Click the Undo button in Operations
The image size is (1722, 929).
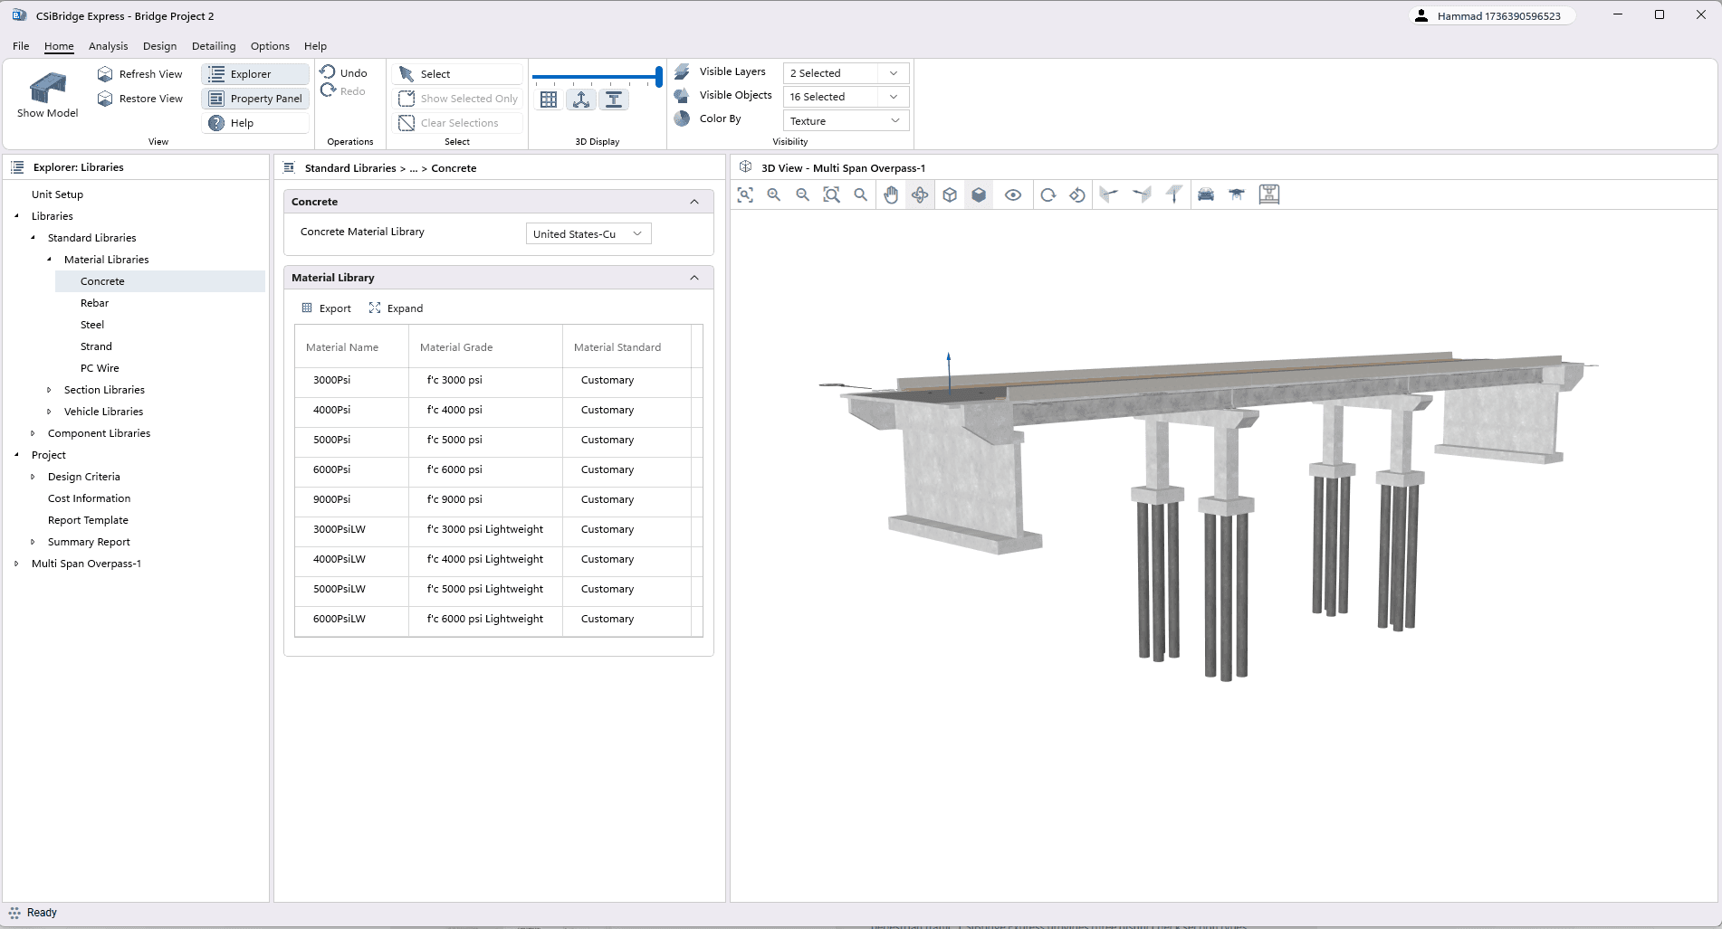point(344,73)
